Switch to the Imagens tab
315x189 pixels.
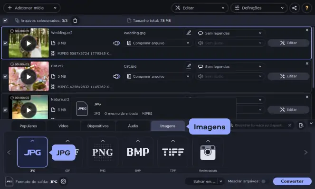point(168,126)
